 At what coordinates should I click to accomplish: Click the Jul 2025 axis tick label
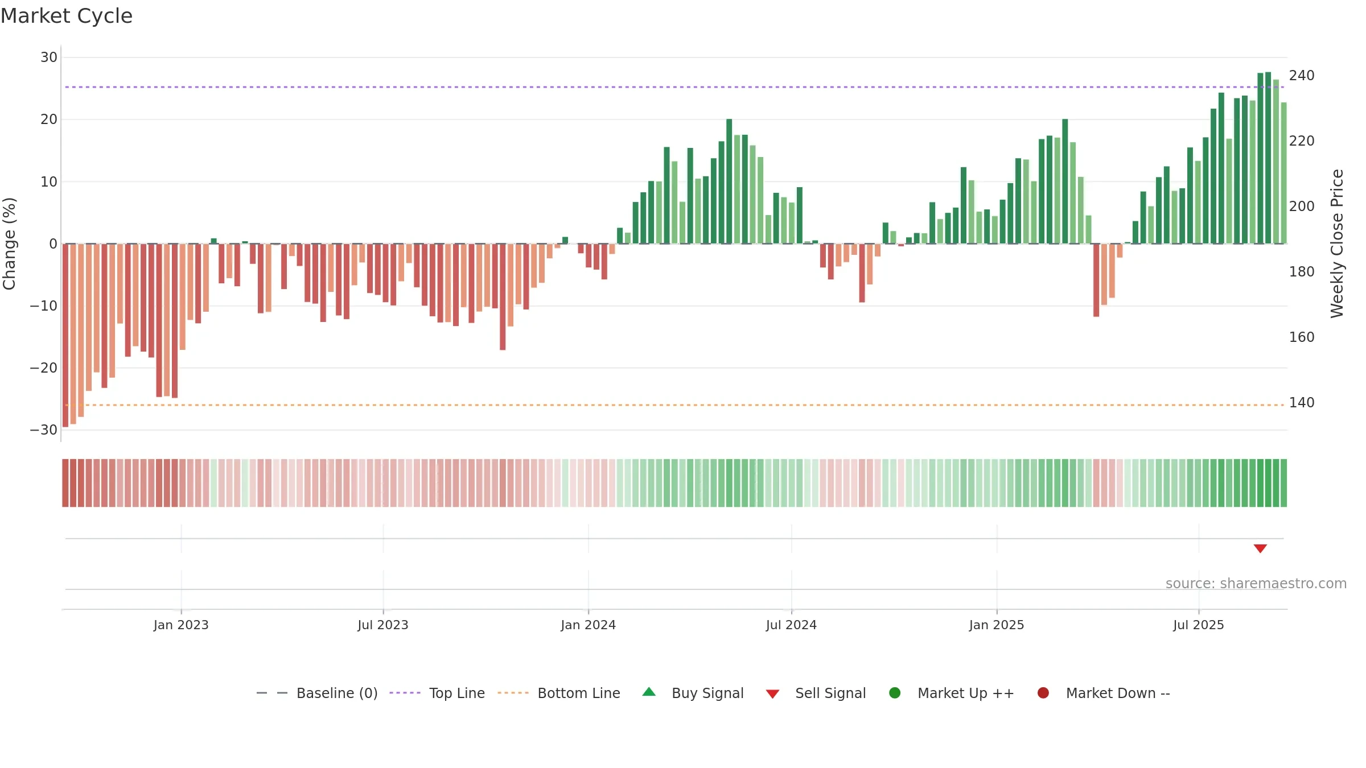[1198, 625]
